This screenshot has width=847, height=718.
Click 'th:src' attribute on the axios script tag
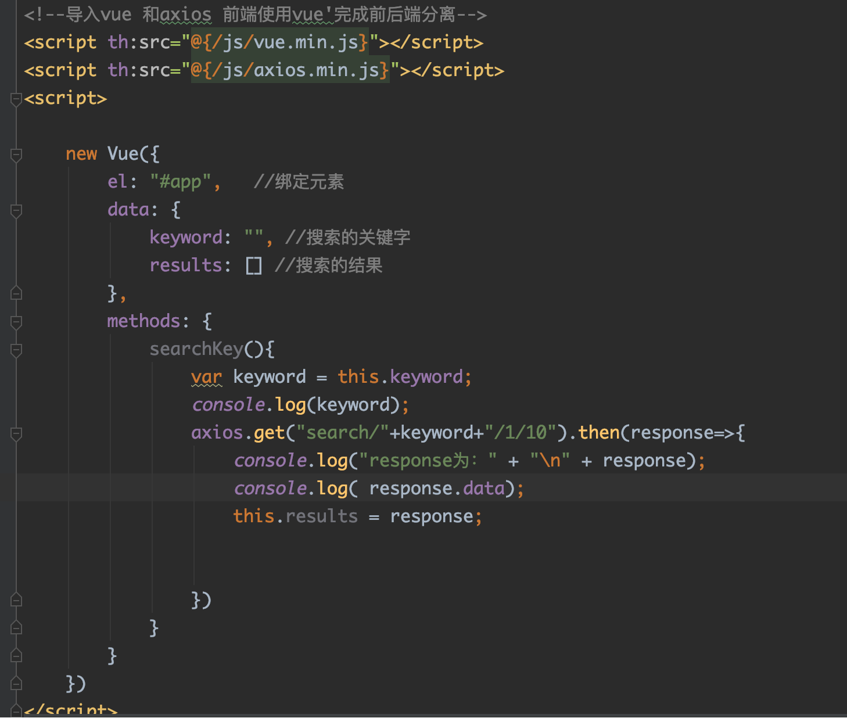tap(139, 70)
